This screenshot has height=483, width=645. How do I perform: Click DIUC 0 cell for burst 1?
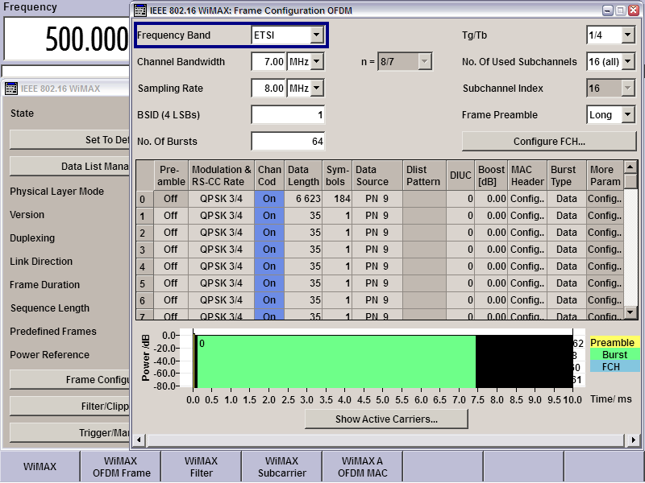pyautogui.click(x=460, y=216)
